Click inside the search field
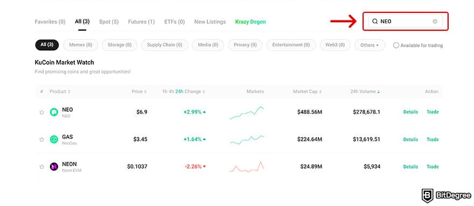474x206 pixels. [x=406, y=22]
